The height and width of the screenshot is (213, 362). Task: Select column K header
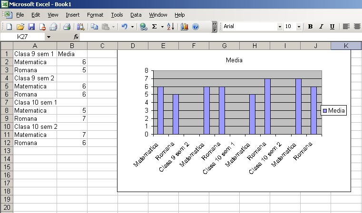point(346,46)
